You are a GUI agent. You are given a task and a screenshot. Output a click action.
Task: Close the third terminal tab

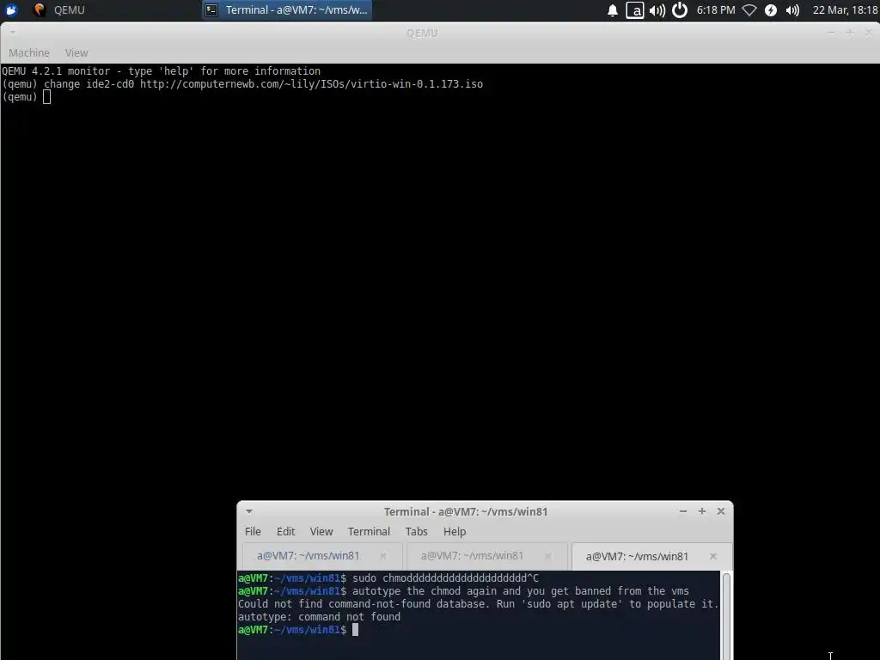[x=712, y=556]
